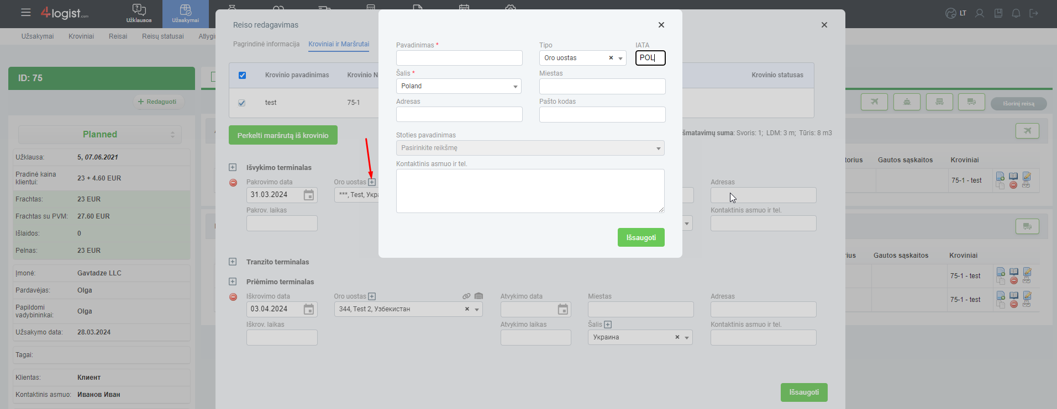
Task: Click the Kontaktinis asmuo ir tel. textarea
Action: pyautogui.click(x=530, y=191)
